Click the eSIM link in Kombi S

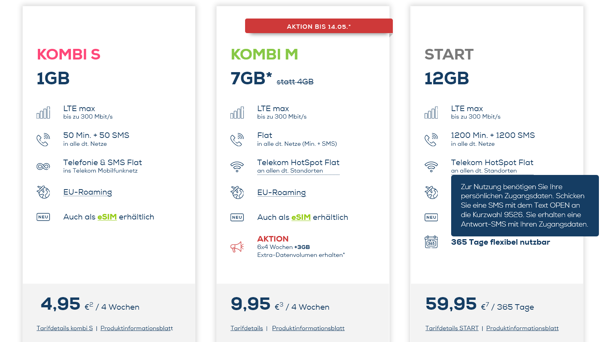point(107,217)
